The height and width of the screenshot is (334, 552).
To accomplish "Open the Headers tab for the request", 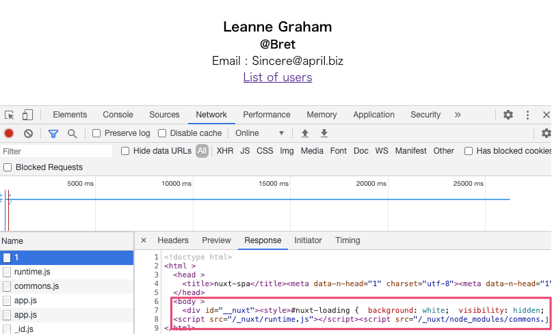I will (x=173, y=240).
